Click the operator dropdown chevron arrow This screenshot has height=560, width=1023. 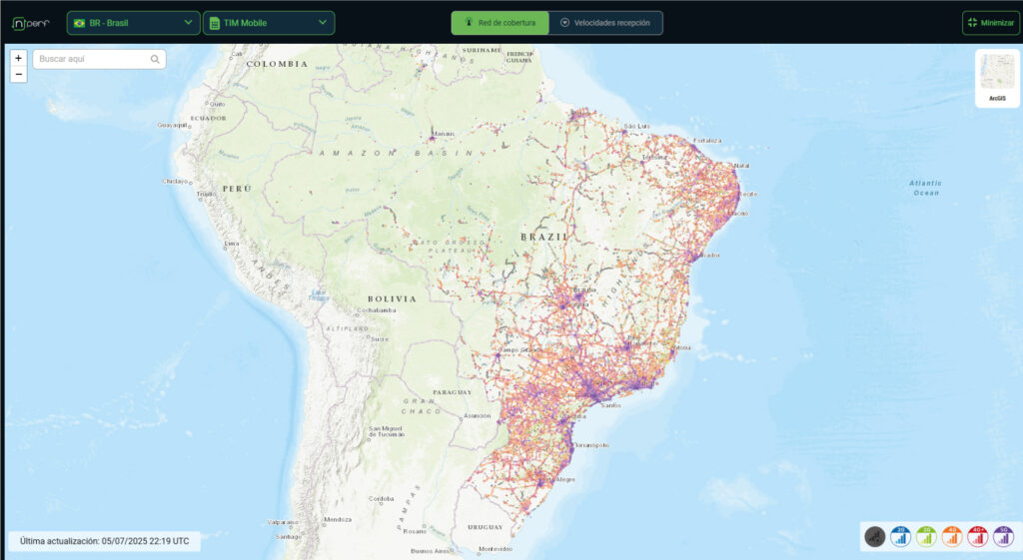tap(323, 22)
